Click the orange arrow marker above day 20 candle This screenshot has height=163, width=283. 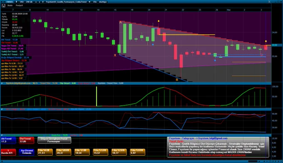click(x=159, y=21)
